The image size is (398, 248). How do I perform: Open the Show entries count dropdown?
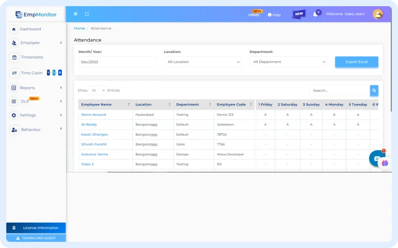[x=97, y=91]
